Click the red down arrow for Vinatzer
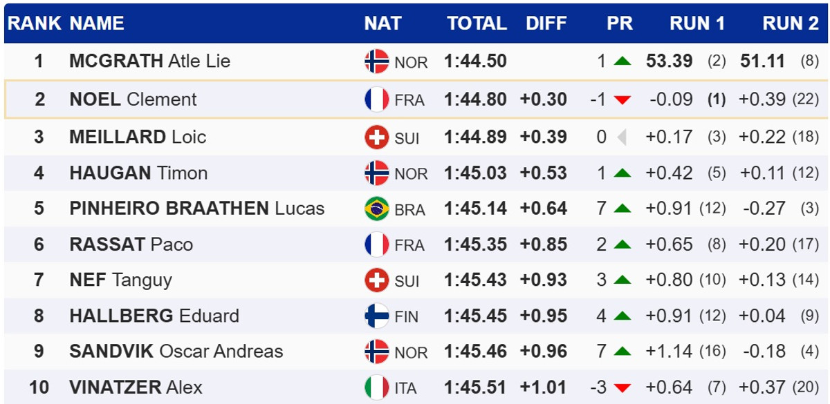This screenshot has width=830, height=404. point(622,387)
